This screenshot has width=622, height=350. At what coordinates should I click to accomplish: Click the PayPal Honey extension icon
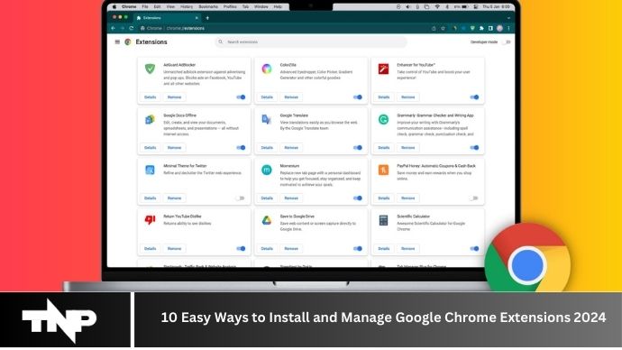[383, 170]
